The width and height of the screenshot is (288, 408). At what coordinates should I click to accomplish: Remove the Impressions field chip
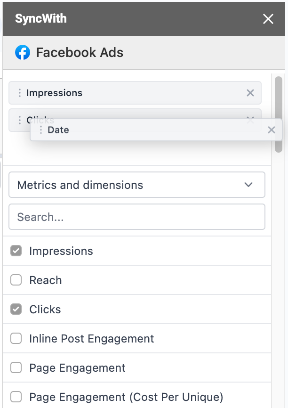coord(250,93)
